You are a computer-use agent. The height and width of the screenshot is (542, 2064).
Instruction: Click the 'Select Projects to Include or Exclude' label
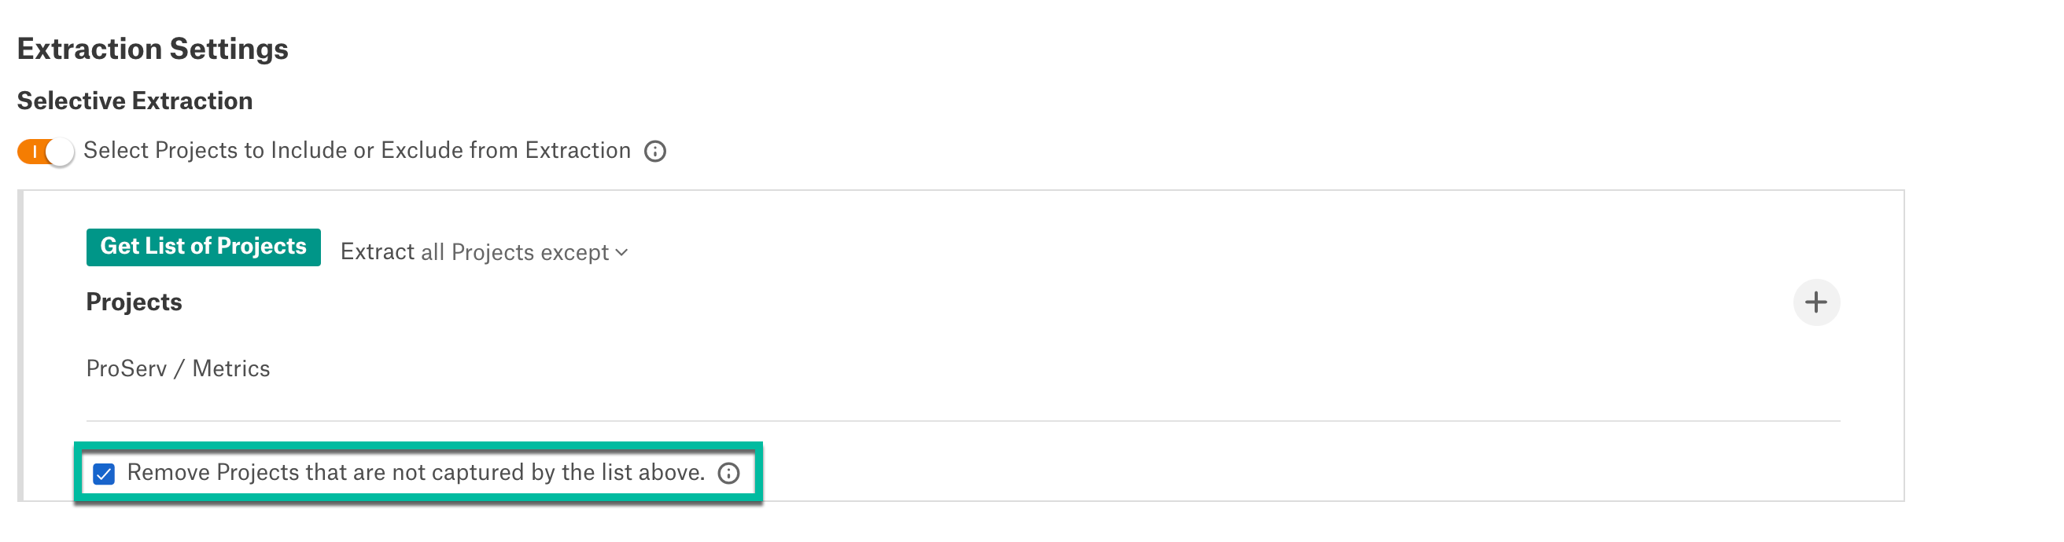point(356,151)
